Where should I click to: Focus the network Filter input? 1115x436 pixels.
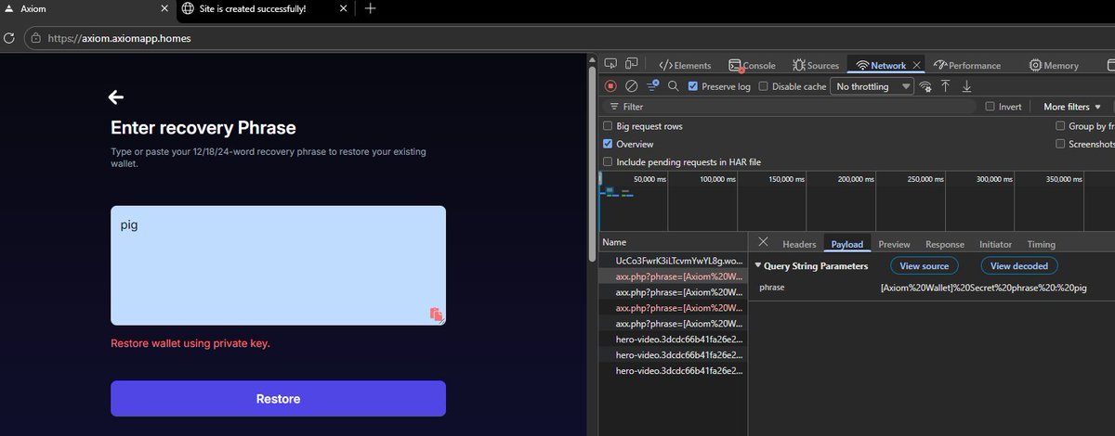(x=790, y=107)
